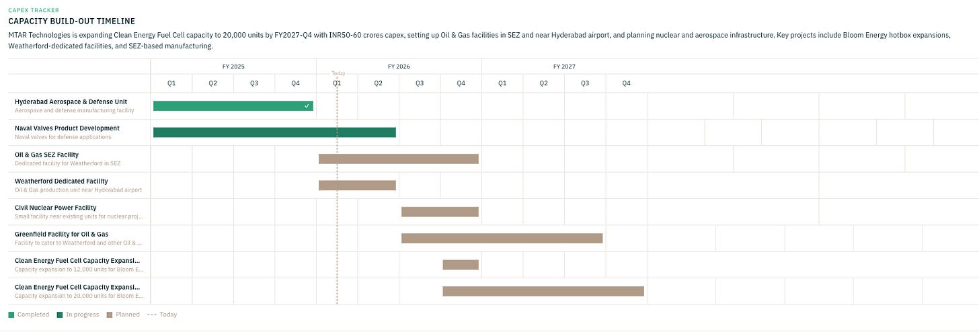The height and width of the screenshot is (332, 979).
Task: Click the FY 2026 column header
Action: 399,67
